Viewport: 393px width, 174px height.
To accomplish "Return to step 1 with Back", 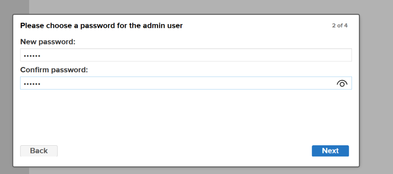I will coord(39,151).
